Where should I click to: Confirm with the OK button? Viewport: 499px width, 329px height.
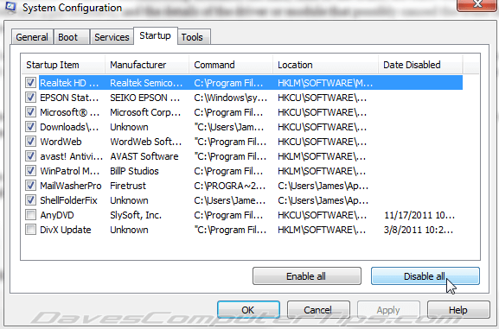click(x=248, y=310)
